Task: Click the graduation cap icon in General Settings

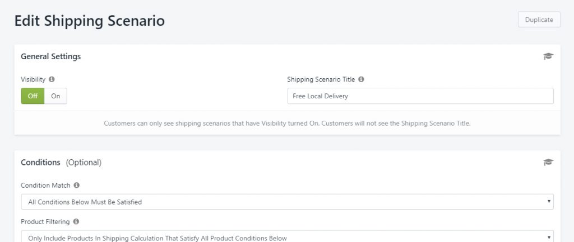Action: coord(548,56)
